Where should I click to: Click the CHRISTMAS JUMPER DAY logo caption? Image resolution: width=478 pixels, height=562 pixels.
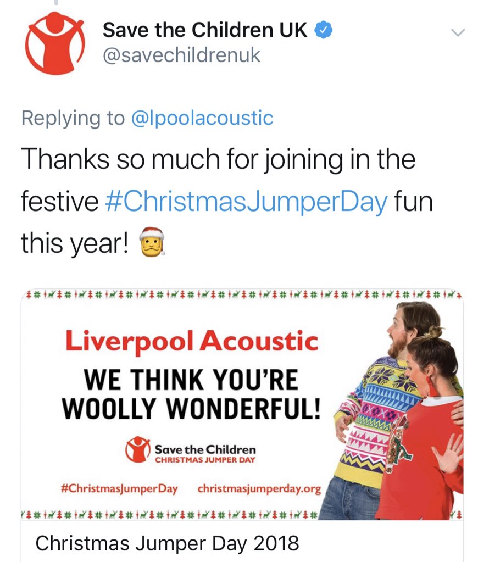point(205,460)
